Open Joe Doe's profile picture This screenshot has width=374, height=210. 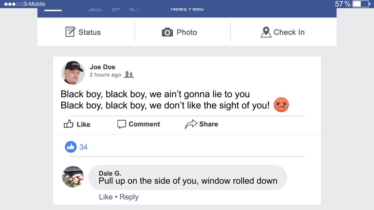click(73, 73)
